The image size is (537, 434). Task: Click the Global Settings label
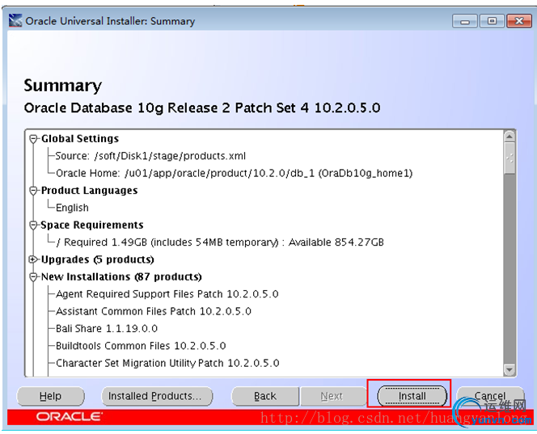click(x=80, y=139)
